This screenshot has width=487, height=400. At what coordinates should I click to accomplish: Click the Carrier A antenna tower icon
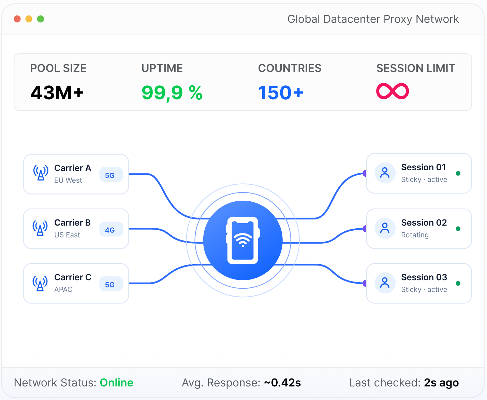[41, 173]
